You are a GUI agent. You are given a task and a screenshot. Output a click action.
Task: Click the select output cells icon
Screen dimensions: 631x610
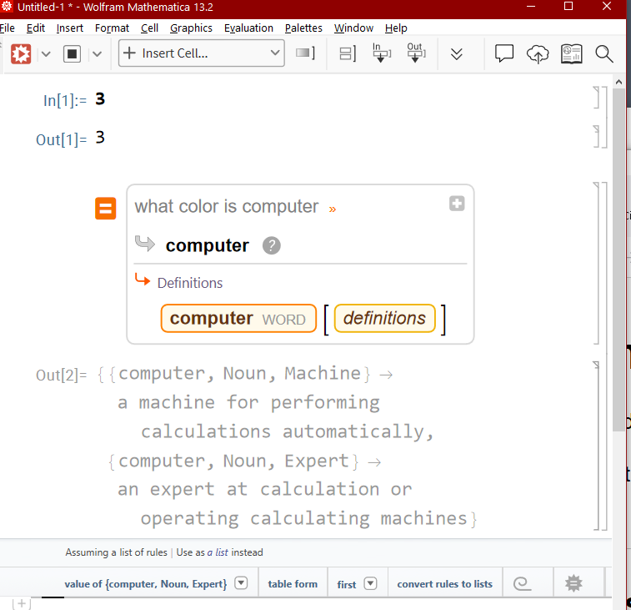click(x=416, y=53)
